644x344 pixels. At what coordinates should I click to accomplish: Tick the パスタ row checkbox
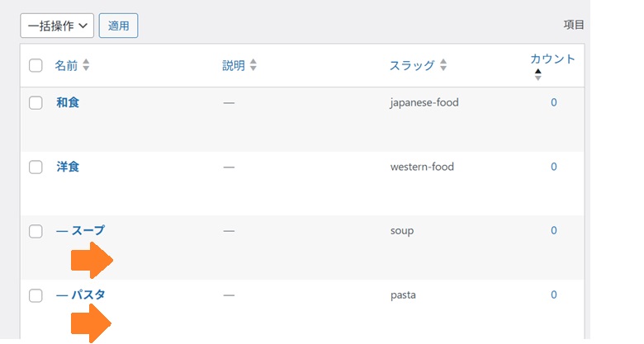[x=36, y=295]
